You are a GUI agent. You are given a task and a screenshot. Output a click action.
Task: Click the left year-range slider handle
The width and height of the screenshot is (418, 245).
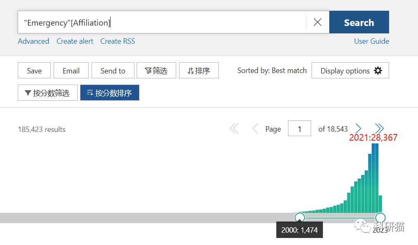point(300,217)
